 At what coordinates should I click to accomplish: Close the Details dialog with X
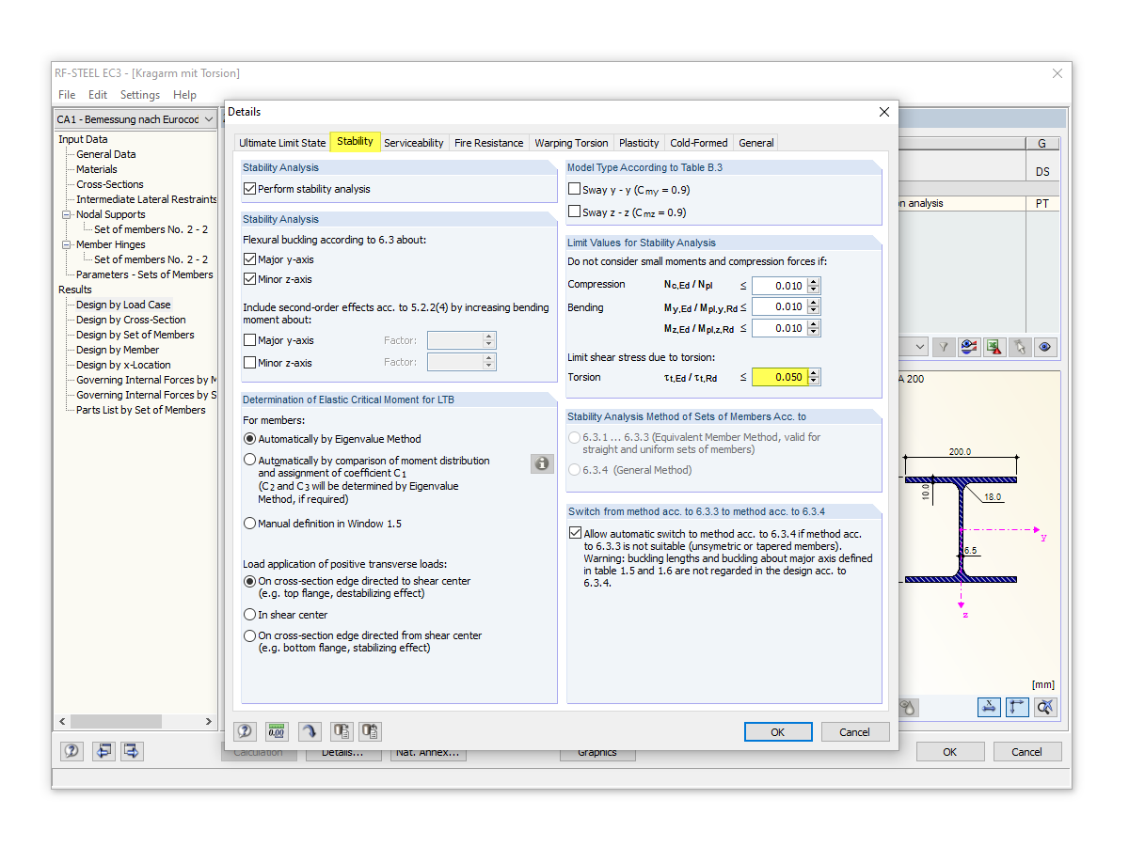click(883, 112)
